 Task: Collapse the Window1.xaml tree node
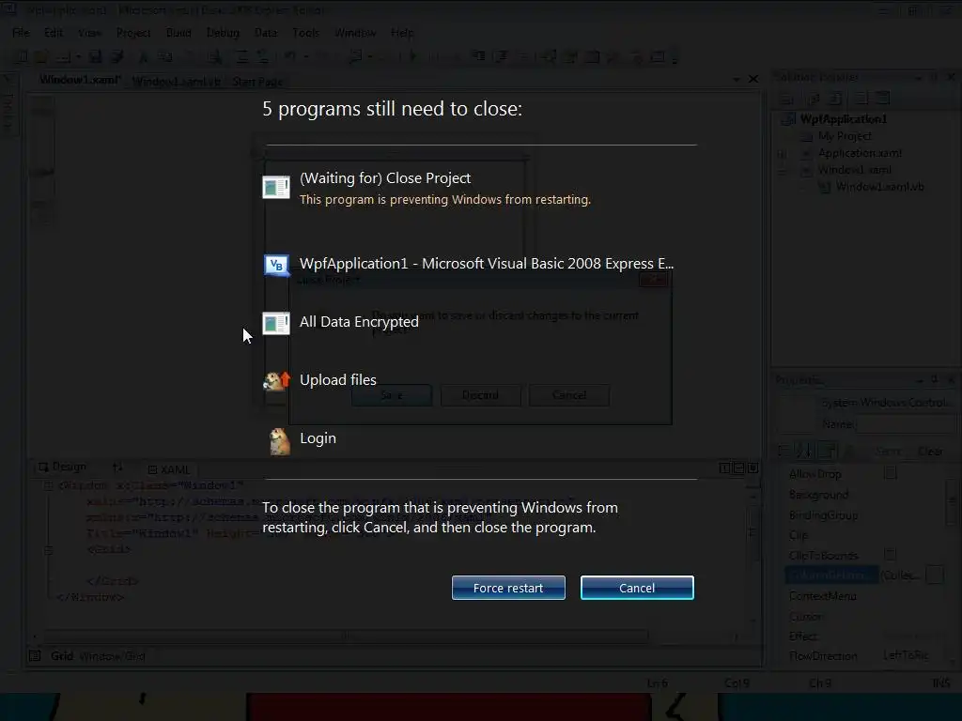click(x=783, y=171)
